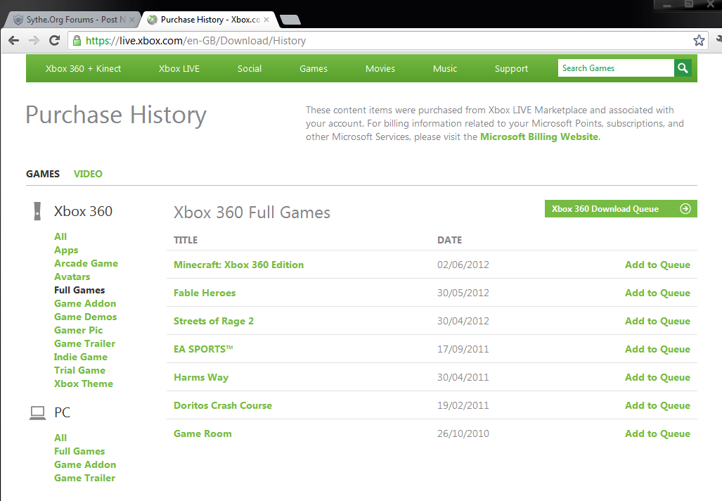The width and height of the screenshot is (722, 501).
Task: Open Minecraft: Xbox 360 Edition title
Action: click(x=238, y=265)
